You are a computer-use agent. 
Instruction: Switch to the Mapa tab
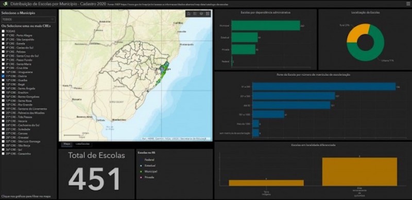click(67, 144)
